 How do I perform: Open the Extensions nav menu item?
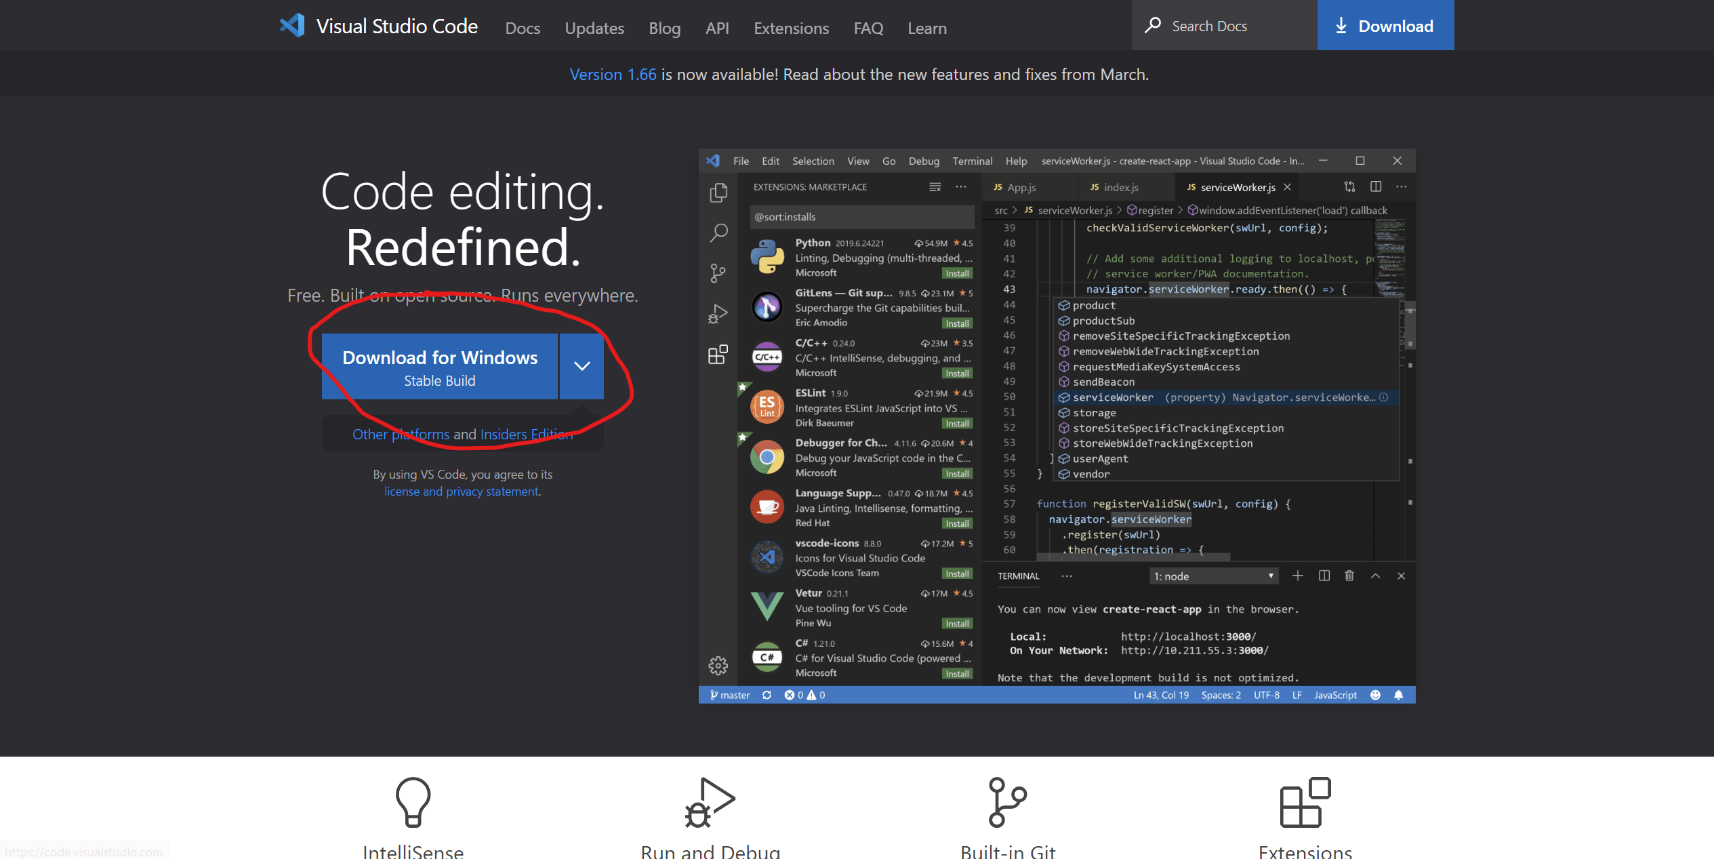[791, 28]
